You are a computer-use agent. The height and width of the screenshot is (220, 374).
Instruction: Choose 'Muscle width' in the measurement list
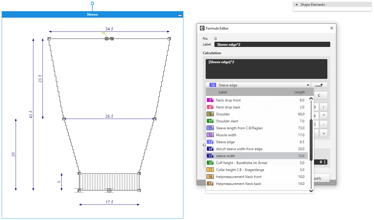click(x=226, y=135)
